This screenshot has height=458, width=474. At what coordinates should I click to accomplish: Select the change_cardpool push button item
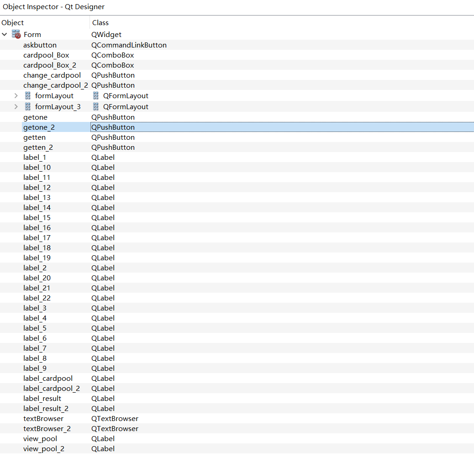pos(52,75)
